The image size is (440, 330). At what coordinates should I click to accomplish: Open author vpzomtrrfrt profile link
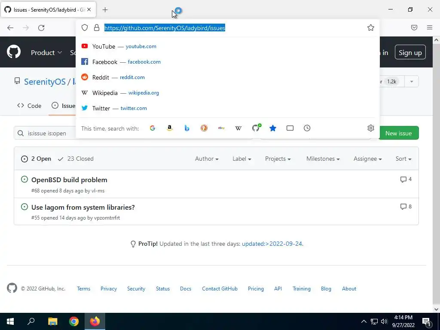tap(107, 218)
